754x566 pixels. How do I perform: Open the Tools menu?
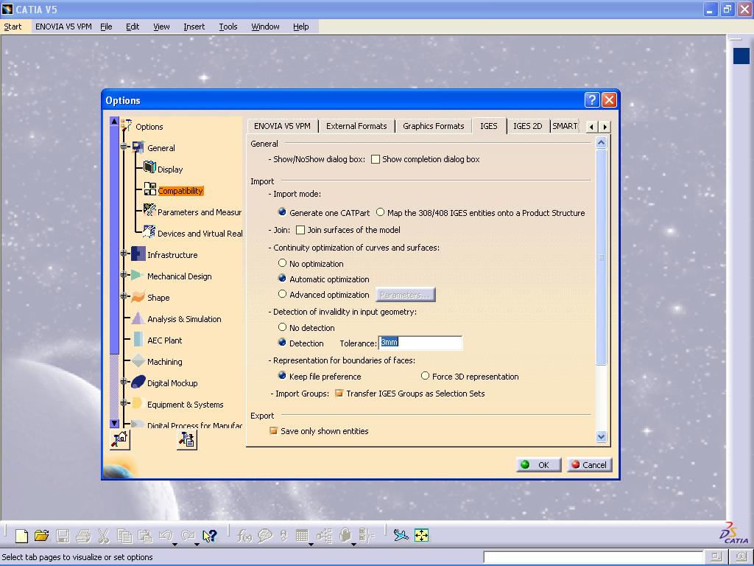pyautogui.click(x=228, y=27)
